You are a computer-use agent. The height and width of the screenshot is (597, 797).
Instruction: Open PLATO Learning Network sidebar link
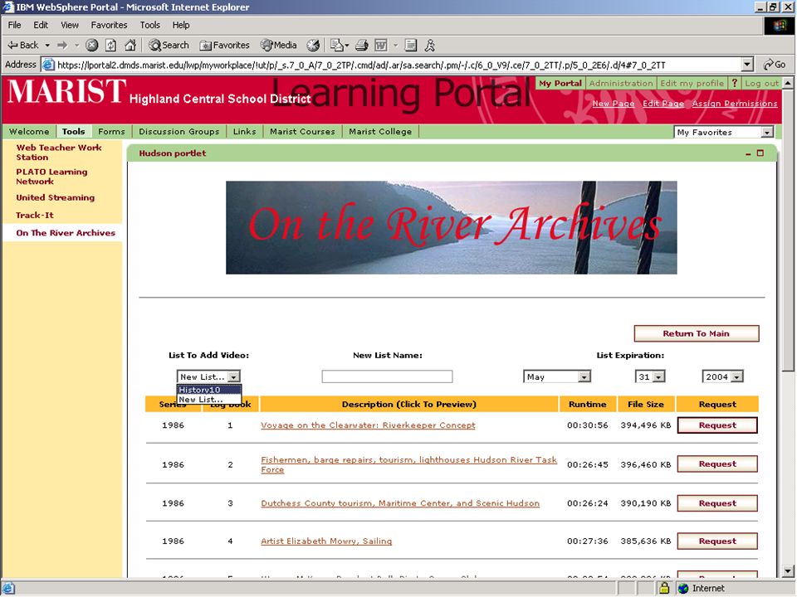(51, 177)
